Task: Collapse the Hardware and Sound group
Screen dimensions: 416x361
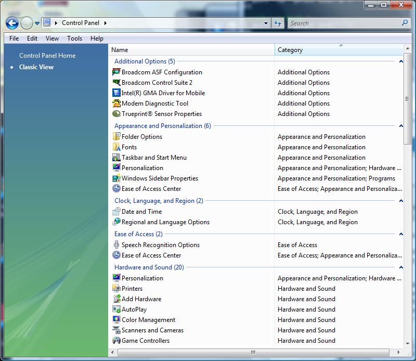Action: click(401, 267)
